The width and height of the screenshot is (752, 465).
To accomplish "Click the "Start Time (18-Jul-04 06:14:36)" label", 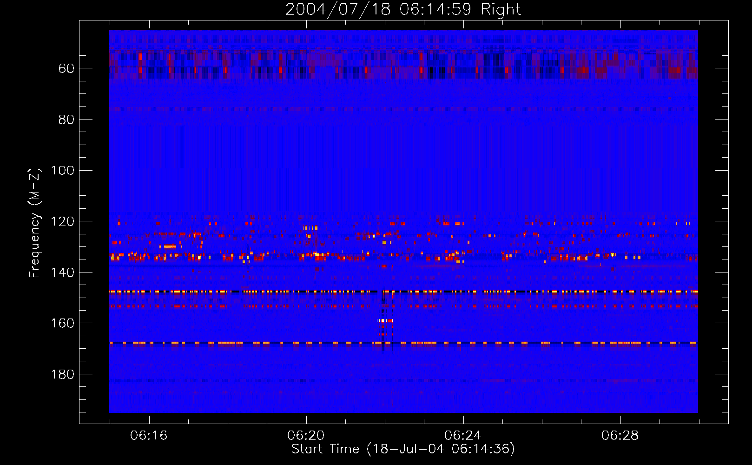I will [x=403, y=449].
